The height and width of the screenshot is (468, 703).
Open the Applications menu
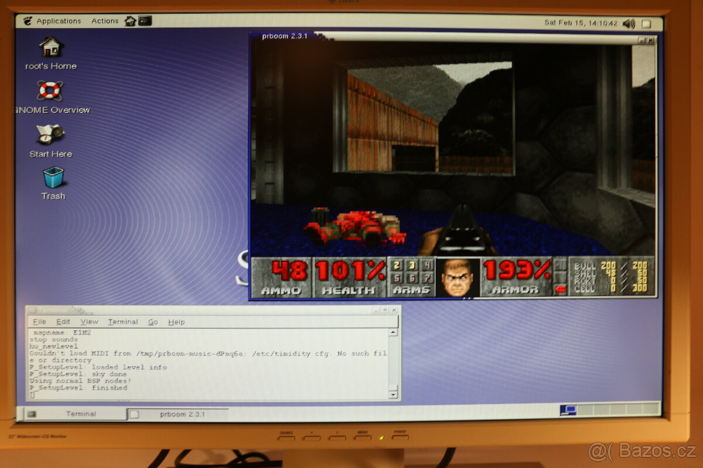click(x=59, y=21)
